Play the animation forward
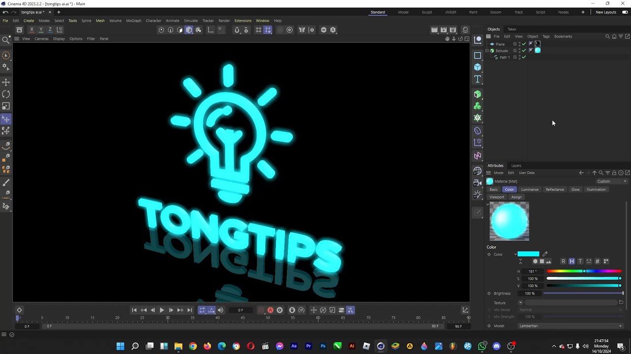This screenshot has width=631, height=354. (x=162, y=310)
